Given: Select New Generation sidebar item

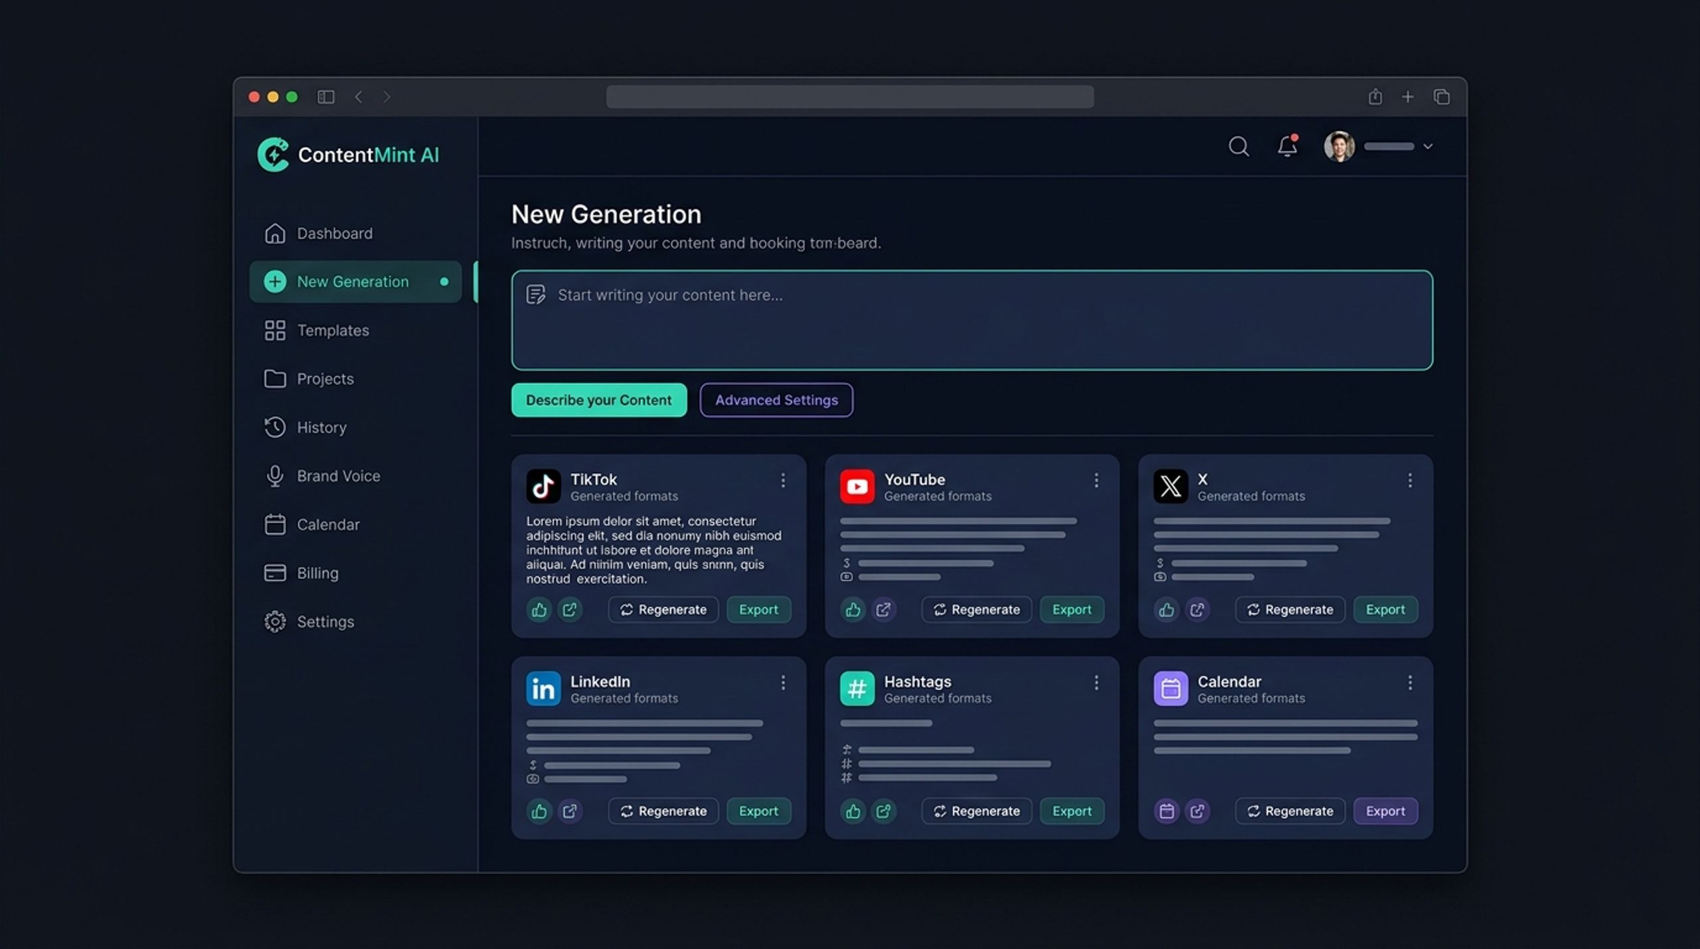Looking at the screenshot, I should [x=356, y=282].
